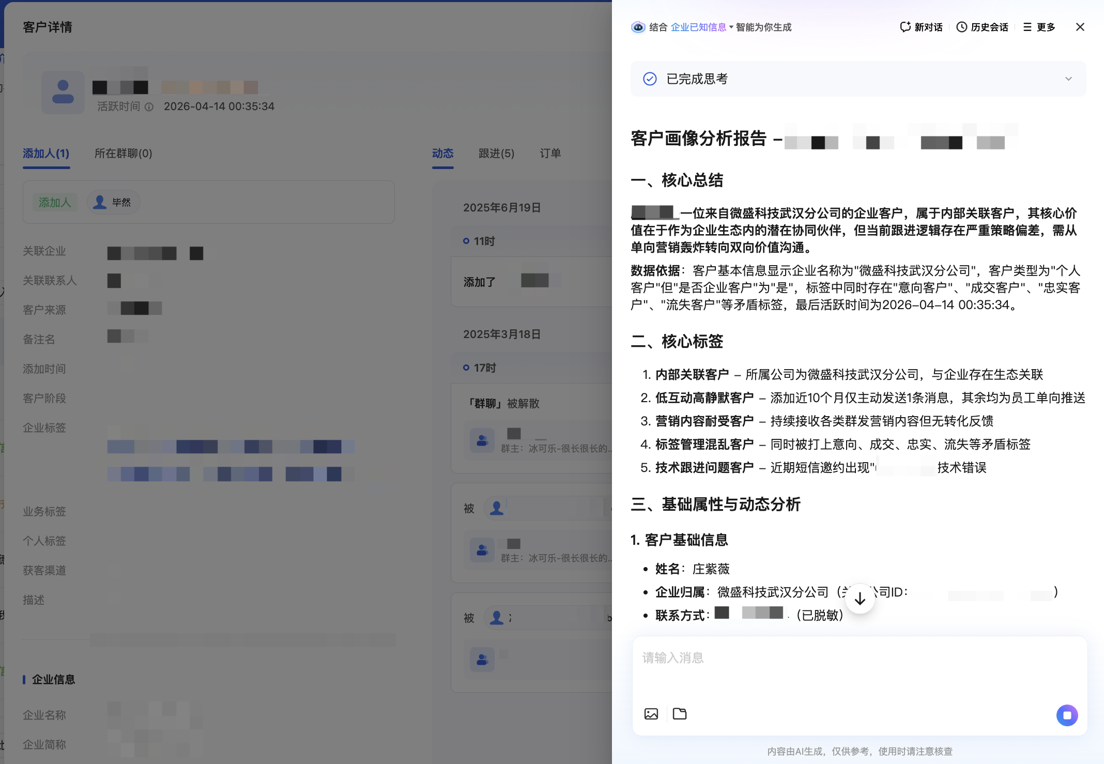Viewport: 1104px width, 764px height.
Task: Click the 三、基础属性与动态分析 heading
Action: click(716, 504)
